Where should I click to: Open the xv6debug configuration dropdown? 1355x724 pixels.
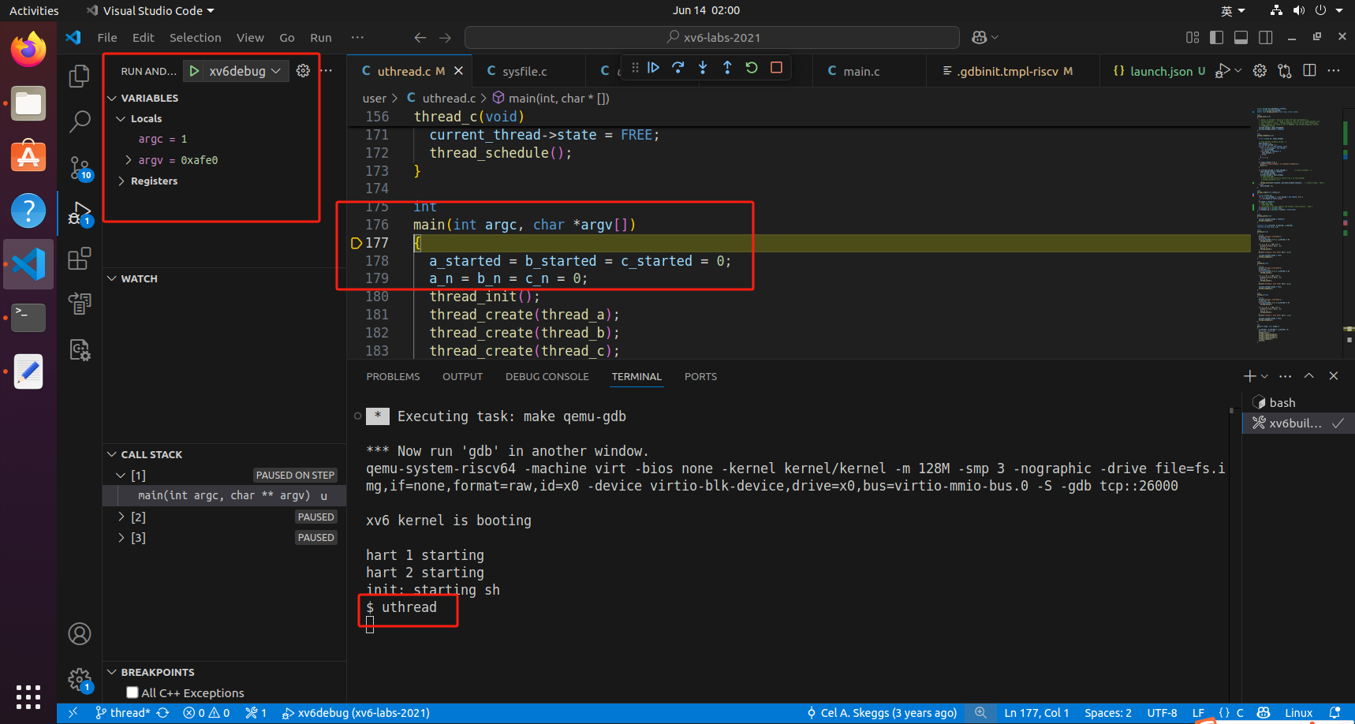(x=276, y=70)
